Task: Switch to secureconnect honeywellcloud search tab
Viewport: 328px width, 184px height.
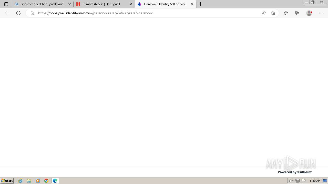Action: coord(43,4)
